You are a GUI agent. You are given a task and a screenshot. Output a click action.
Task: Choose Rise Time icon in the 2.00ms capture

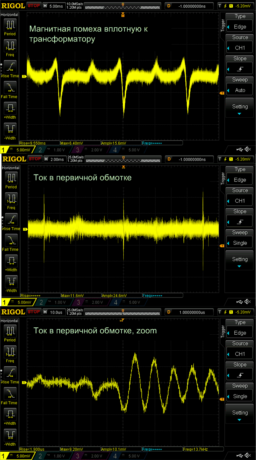coord(11,219)
